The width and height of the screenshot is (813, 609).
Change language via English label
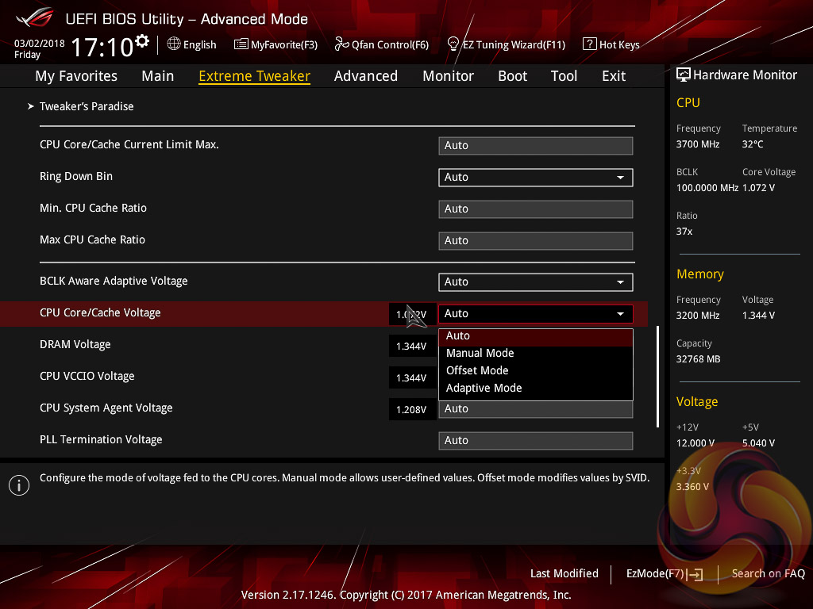[199, 45]
